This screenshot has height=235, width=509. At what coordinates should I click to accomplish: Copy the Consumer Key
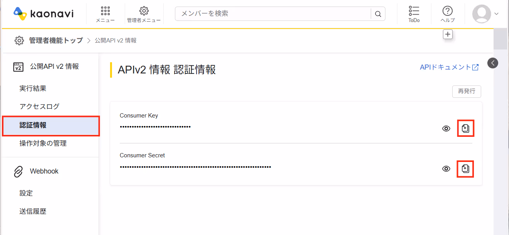coord(465,128)
